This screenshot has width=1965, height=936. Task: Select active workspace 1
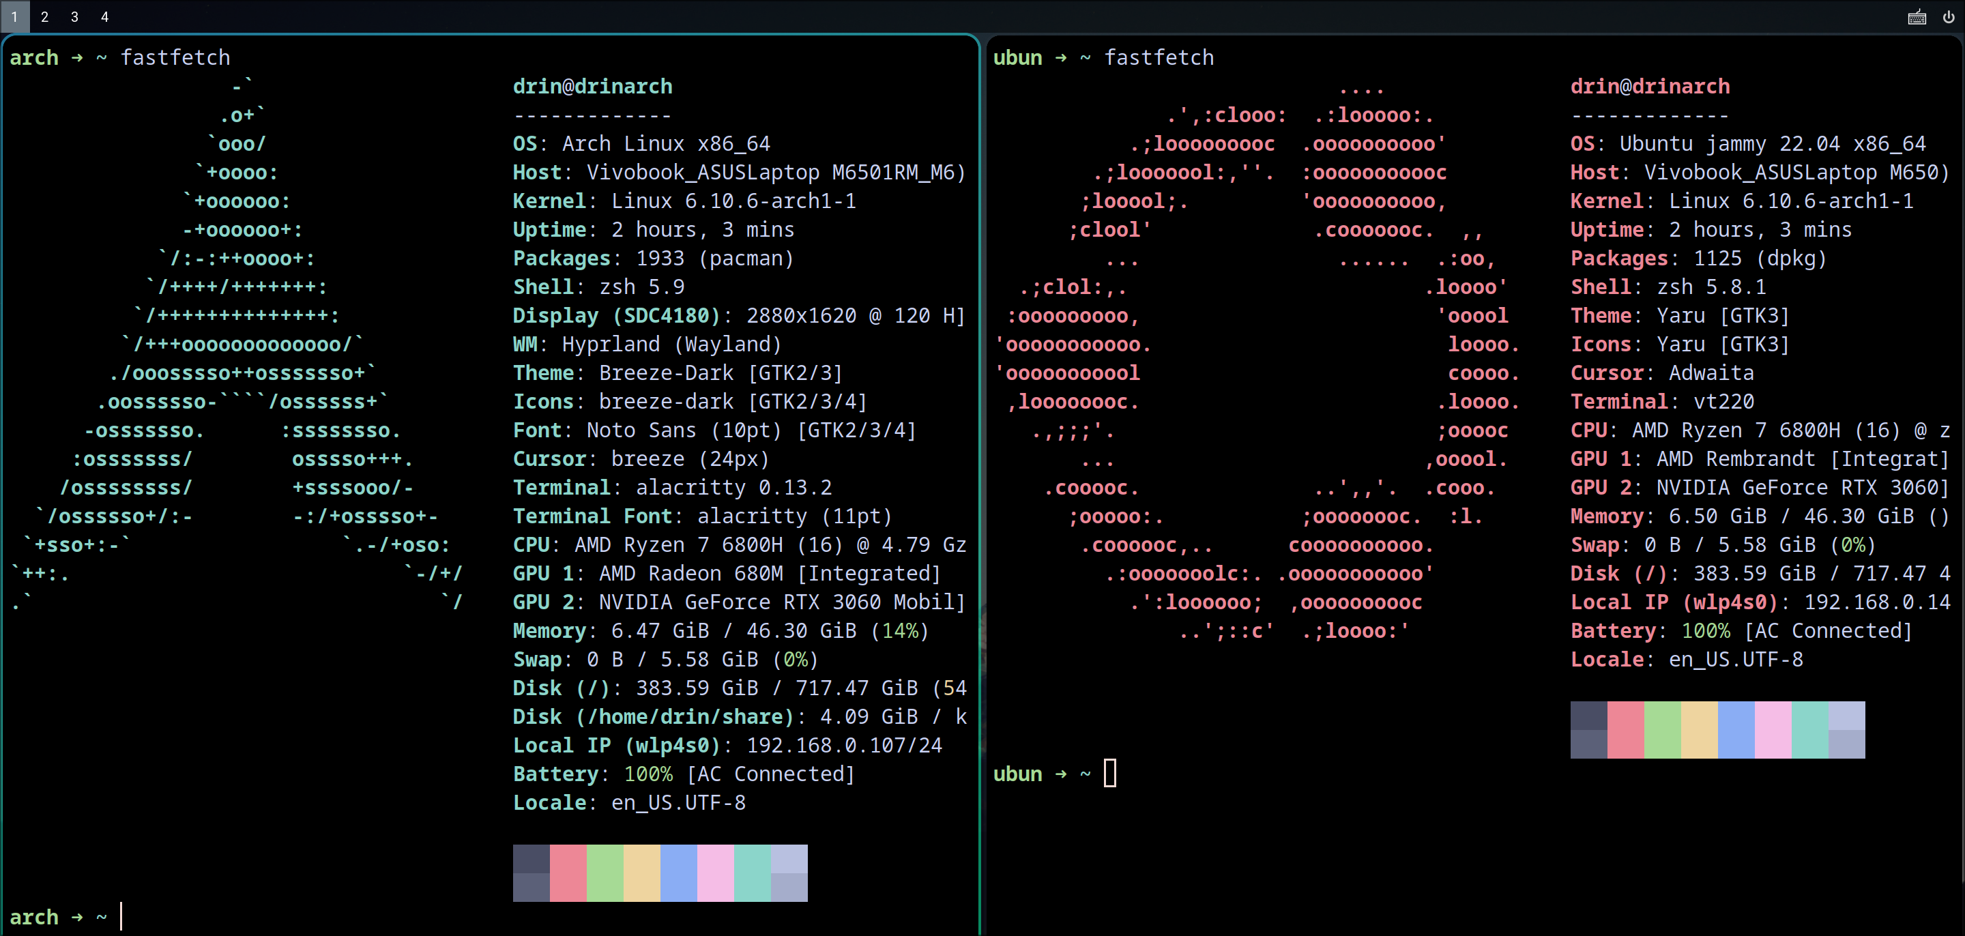pos(14,17)
